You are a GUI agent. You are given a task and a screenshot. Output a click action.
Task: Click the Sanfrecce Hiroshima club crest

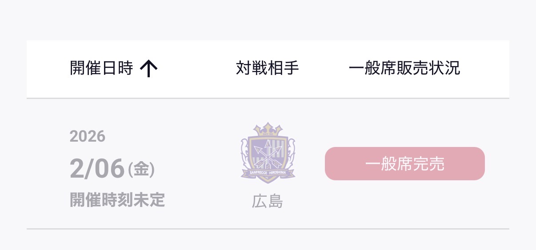click(x=268, y=153)
